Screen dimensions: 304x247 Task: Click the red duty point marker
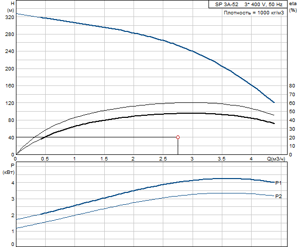(178, 137)
